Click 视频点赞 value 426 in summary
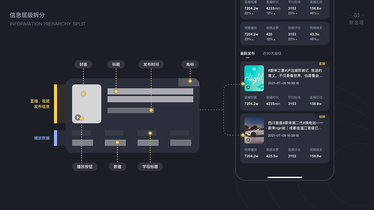 269,34
